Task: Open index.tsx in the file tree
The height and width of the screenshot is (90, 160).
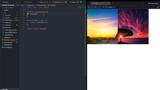Action: point(8,25)
